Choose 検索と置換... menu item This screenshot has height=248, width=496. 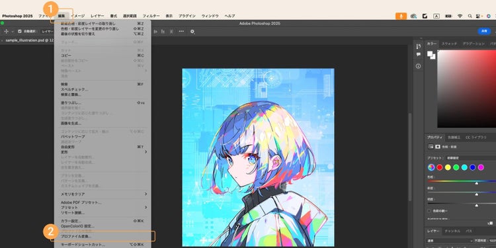coord(103,95)
